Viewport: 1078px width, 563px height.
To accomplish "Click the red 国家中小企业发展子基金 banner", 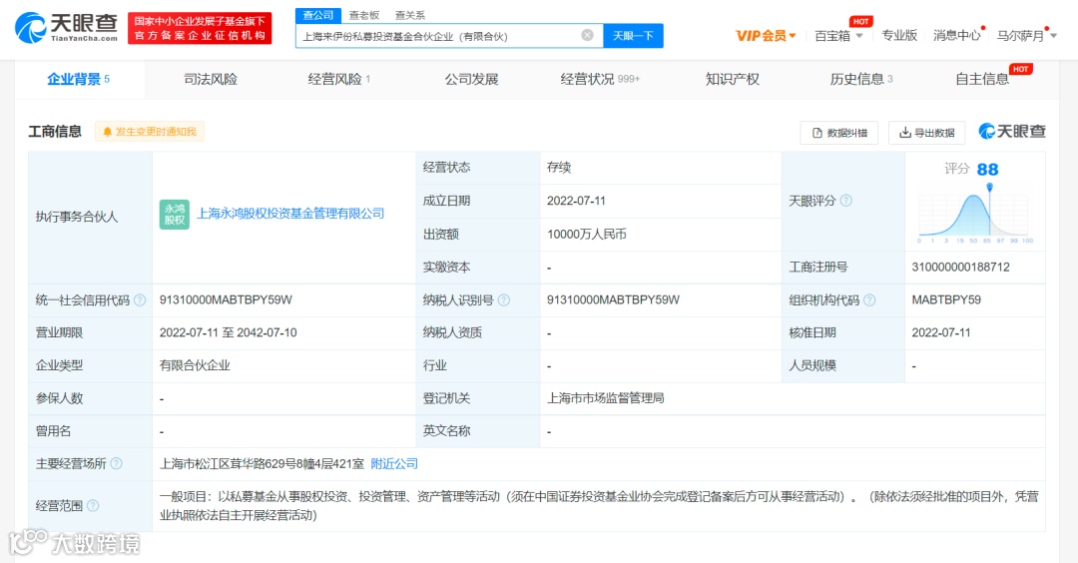I will (x=200, y=28).
